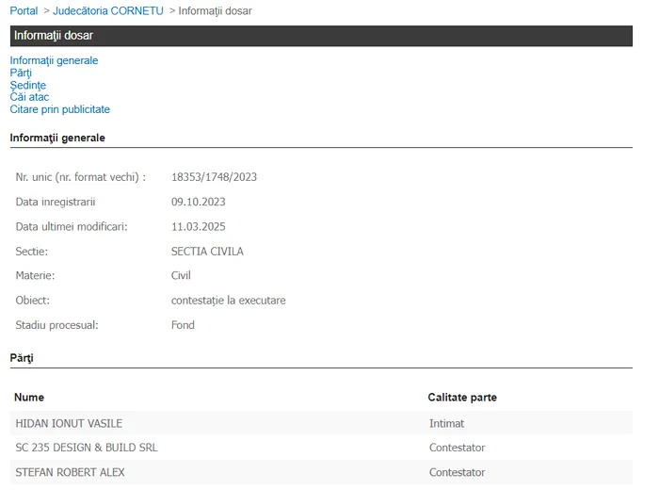
Task: Open the Căi atac link
Action: point(29,97)
